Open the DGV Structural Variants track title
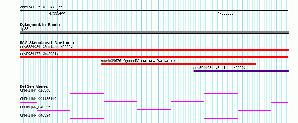 click(47, 43)
